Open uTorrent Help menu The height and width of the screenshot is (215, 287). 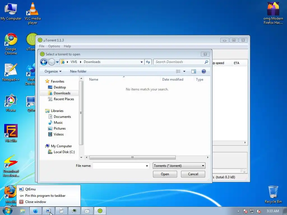click(x=67, y=46)
